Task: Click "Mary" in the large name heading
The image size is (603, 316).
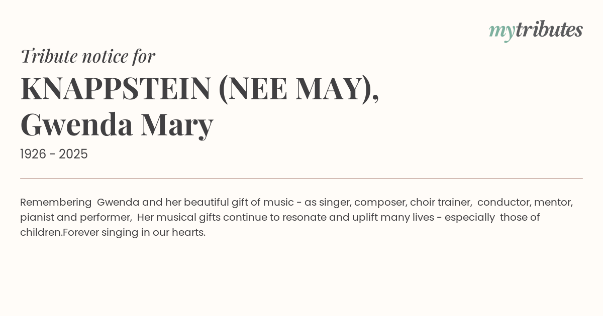Action: 177,124
